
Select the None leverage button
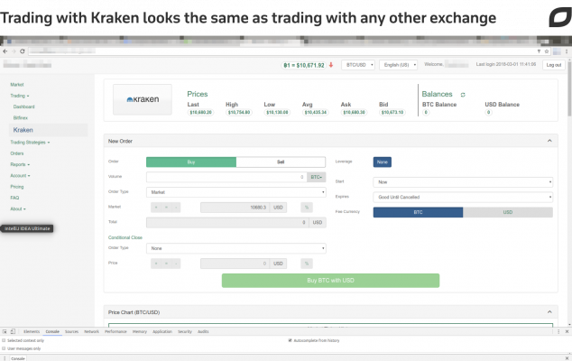[x=383, y=162]
